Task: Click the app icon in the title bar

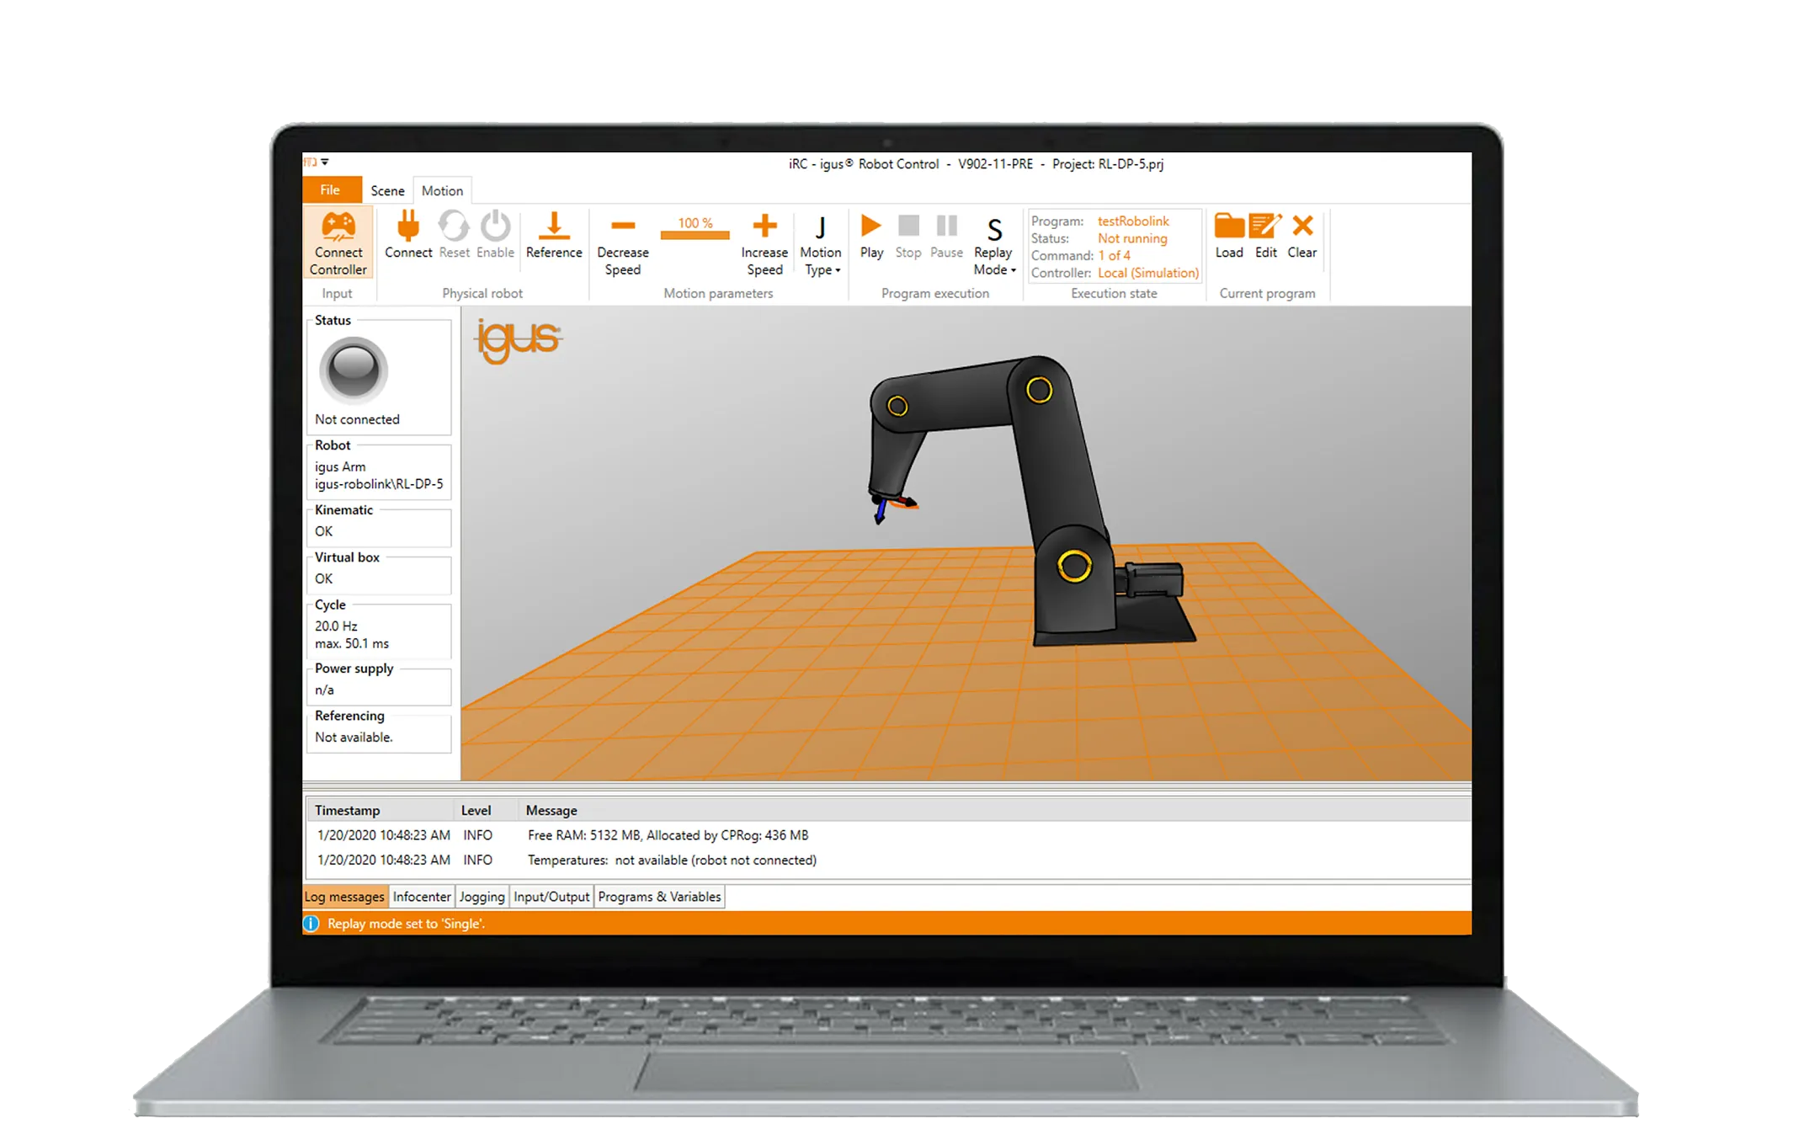Action: (x=310, y=162)
